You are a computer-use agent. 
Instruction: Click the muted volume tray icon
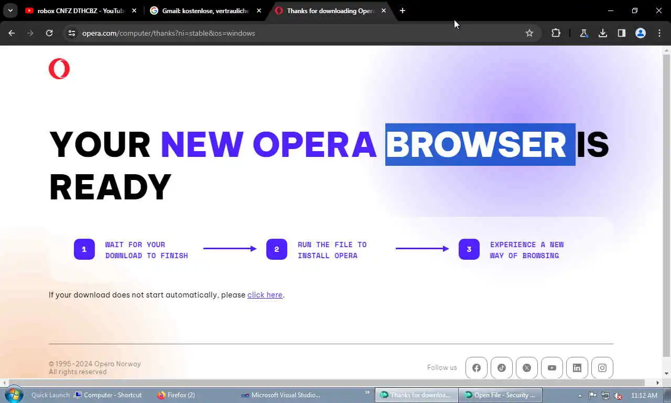(618, 395)
